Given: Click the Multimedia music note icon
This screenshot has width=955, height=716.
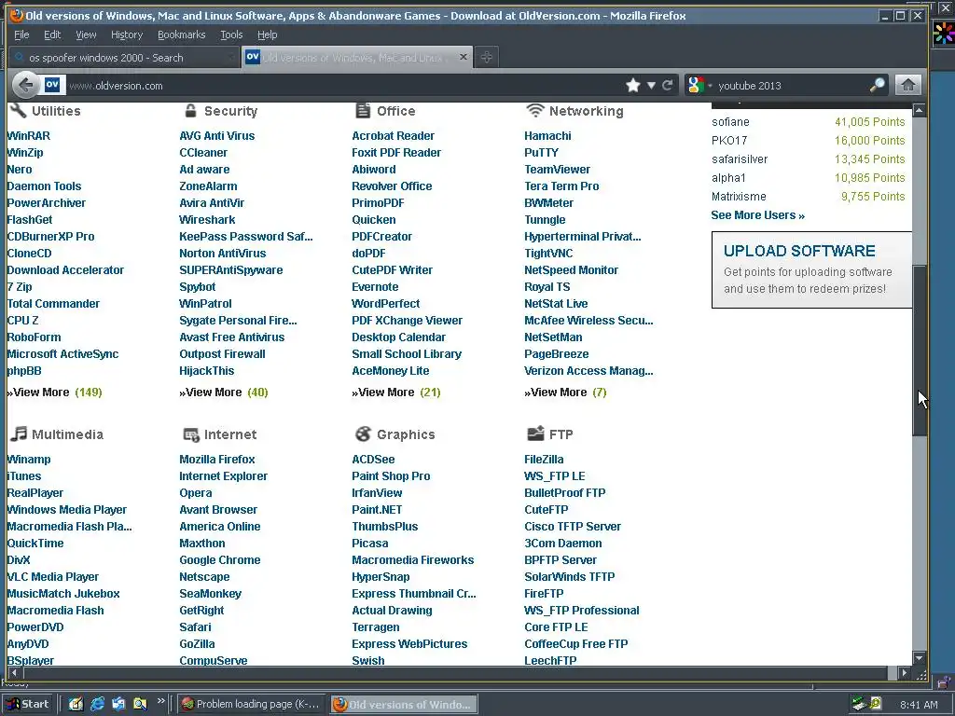Looking at the screenshot, I should pos(19,434).
